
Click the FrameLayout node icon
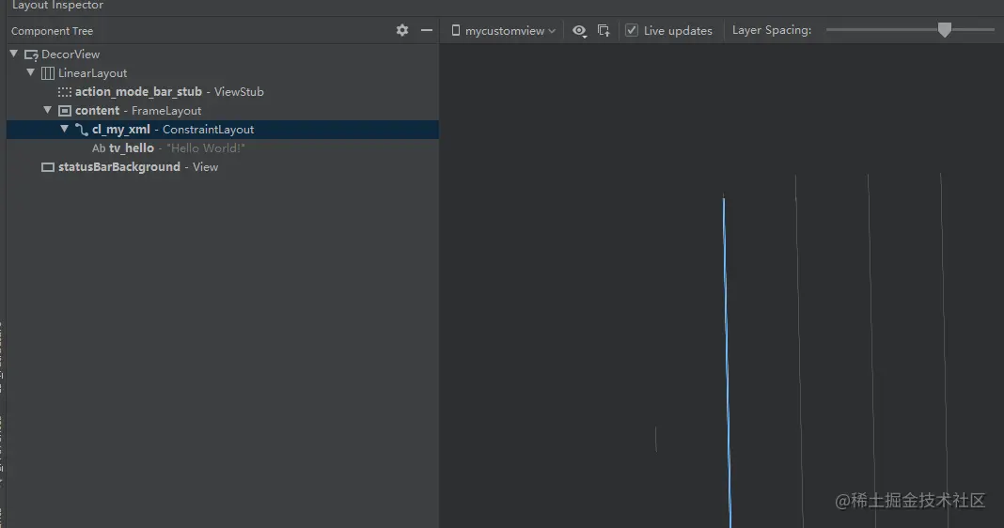point(65,111)
